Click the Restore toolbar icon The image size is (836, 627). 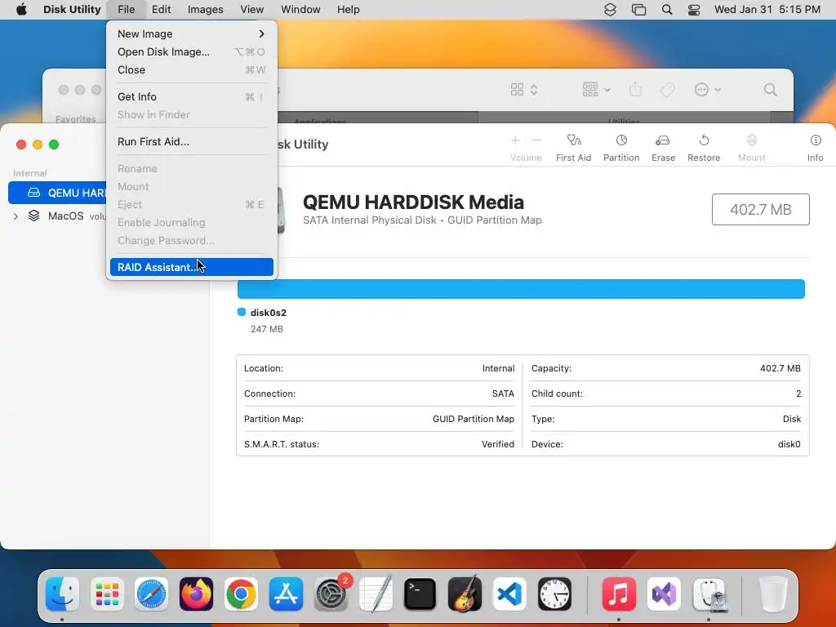point(704,140)
